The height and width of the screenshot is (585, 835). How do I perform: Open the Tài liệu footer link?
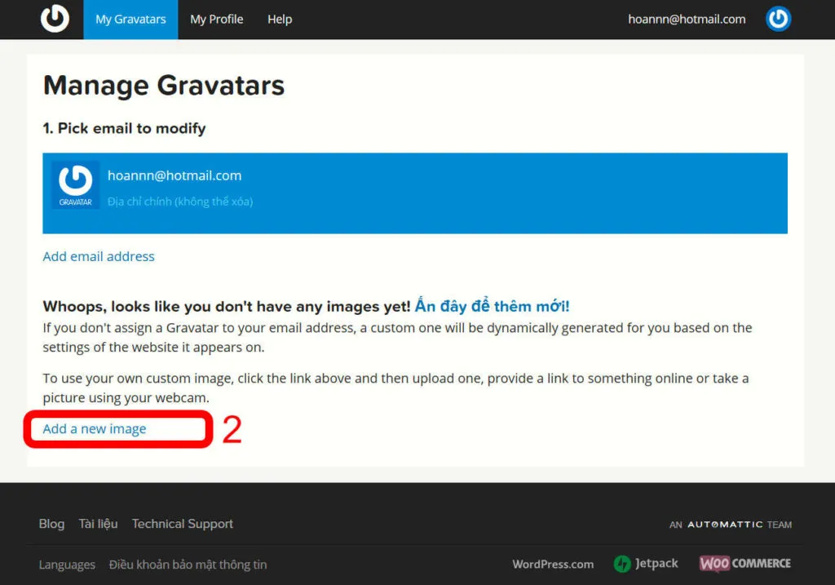[98, 524]
